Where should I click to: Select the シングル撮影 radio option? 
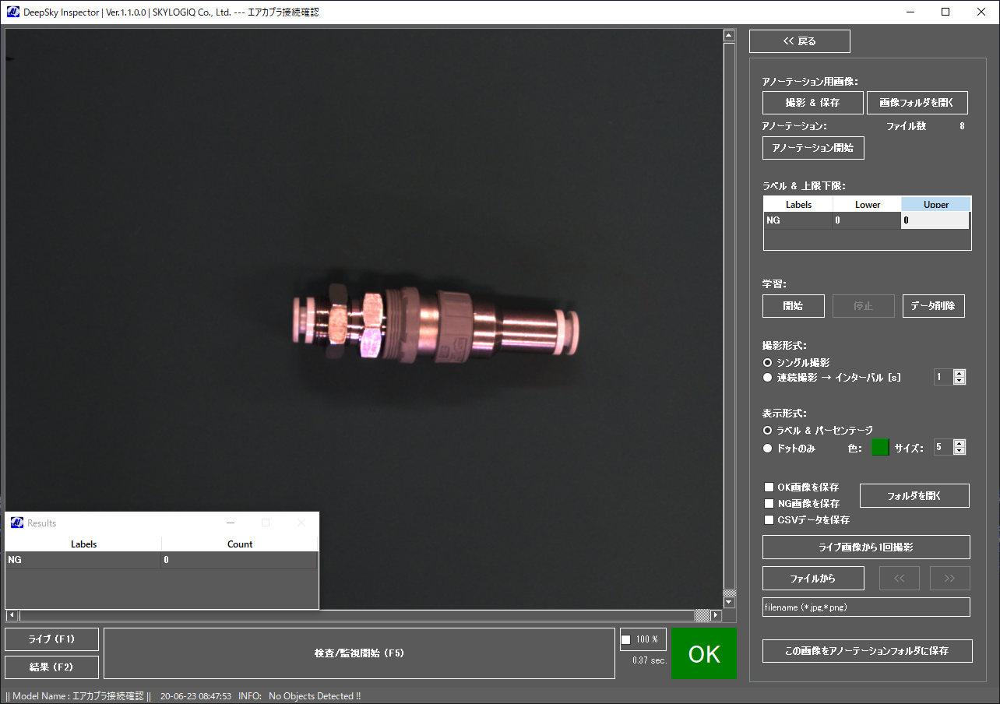(768, 363)
